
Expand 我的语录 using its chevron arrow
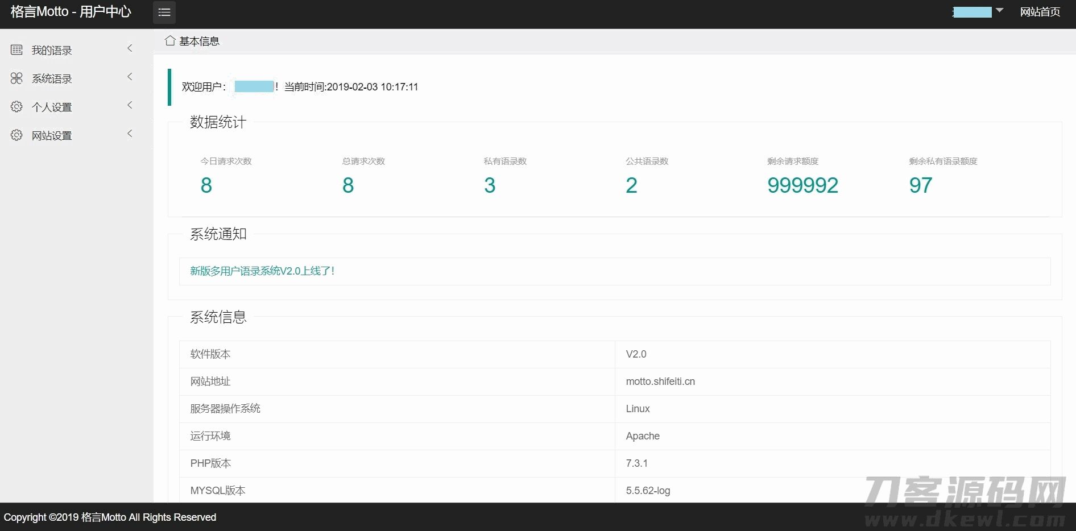click(x=130, y=48)
